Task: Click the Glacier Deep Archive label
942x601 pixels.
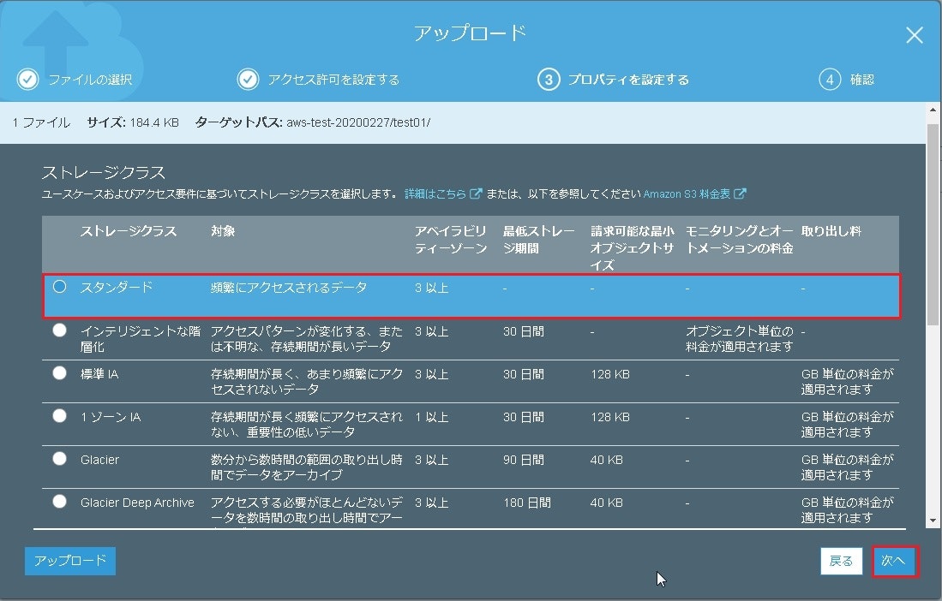Action: [x=138, y=503]
